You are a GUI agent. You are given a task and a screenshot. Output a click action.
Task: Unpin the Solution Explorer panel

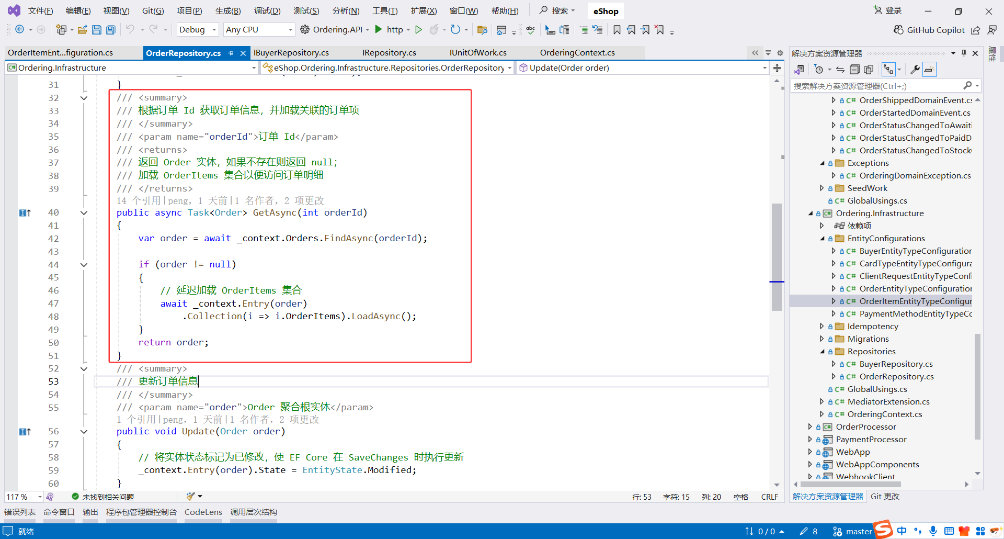pyautogui.click(x=964, y=52)
